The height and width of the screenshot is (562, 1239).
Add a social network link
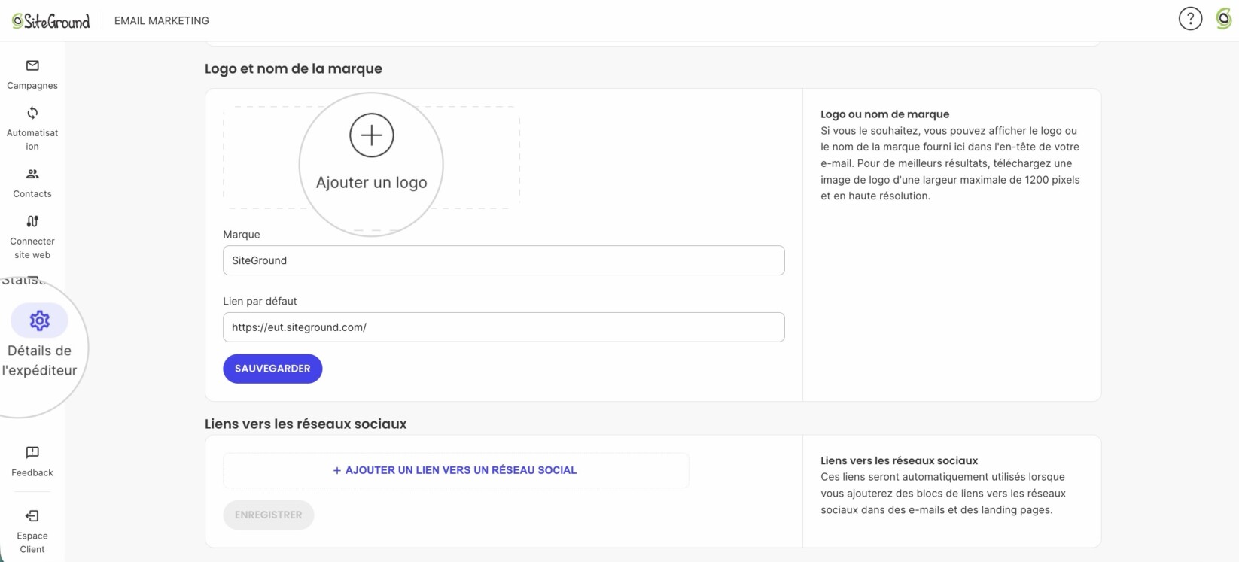click(455, 470)
